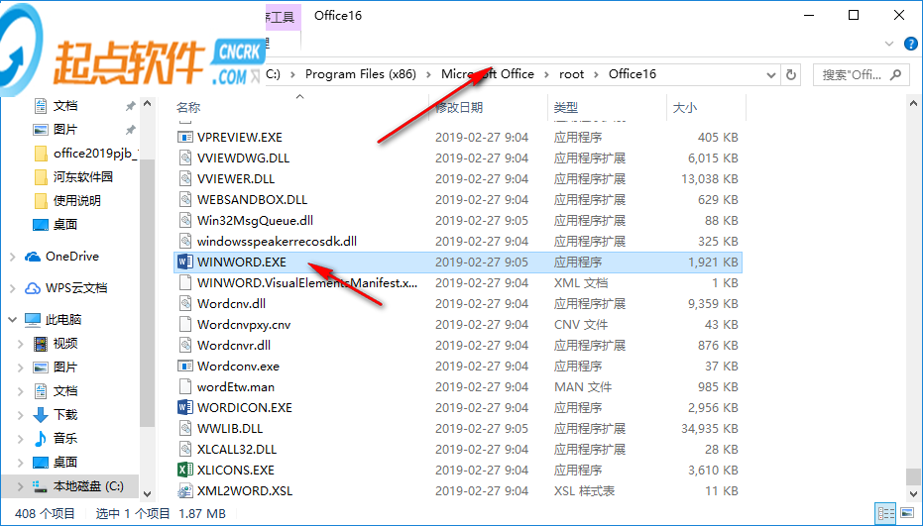Select the Wordcnvr.dll file name
Image resolution: width=923 pixels, height=526 pixels.
coord(234,346)
